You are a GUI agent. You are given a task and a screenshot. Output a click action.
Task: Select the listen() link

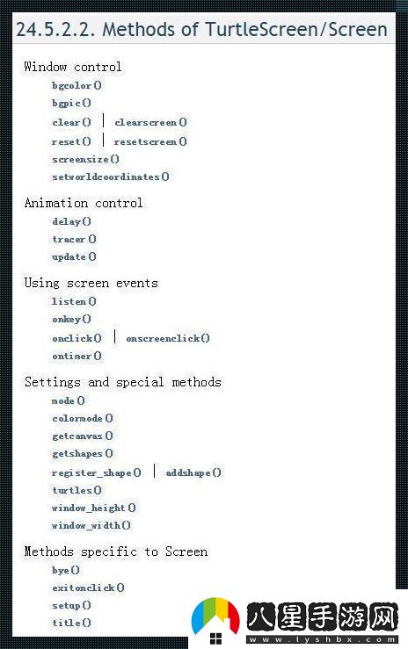pos(74,302)
